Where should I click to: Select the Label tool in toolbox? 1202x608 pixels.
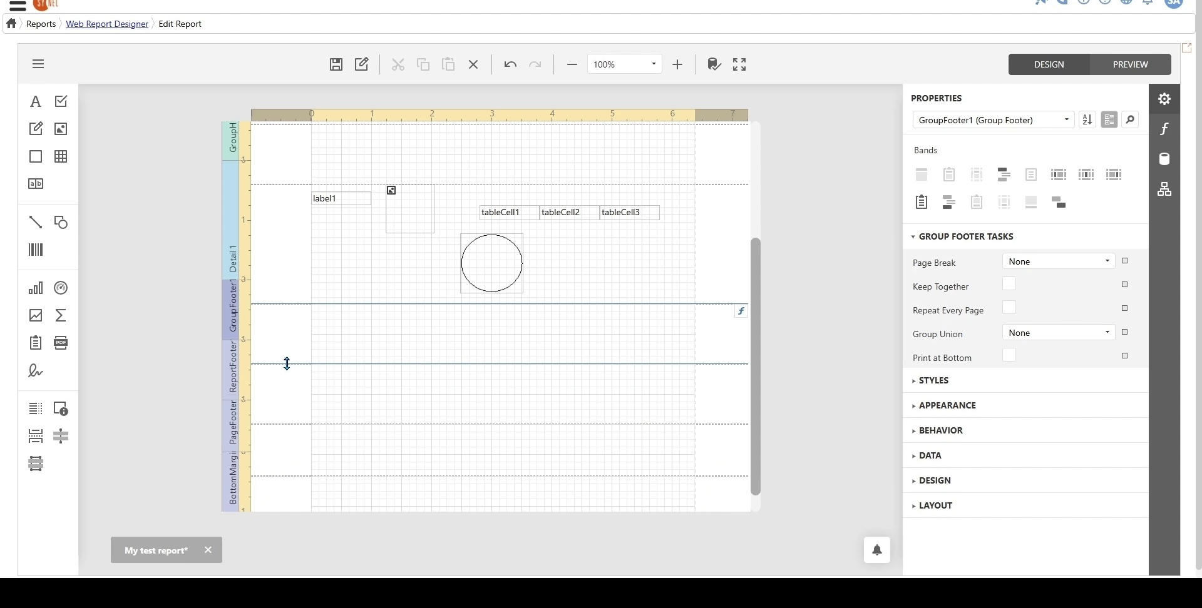pos(36,101)
